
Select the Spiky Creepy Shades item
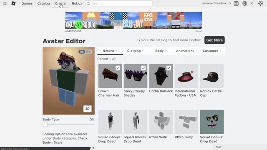tap(136, 76)
